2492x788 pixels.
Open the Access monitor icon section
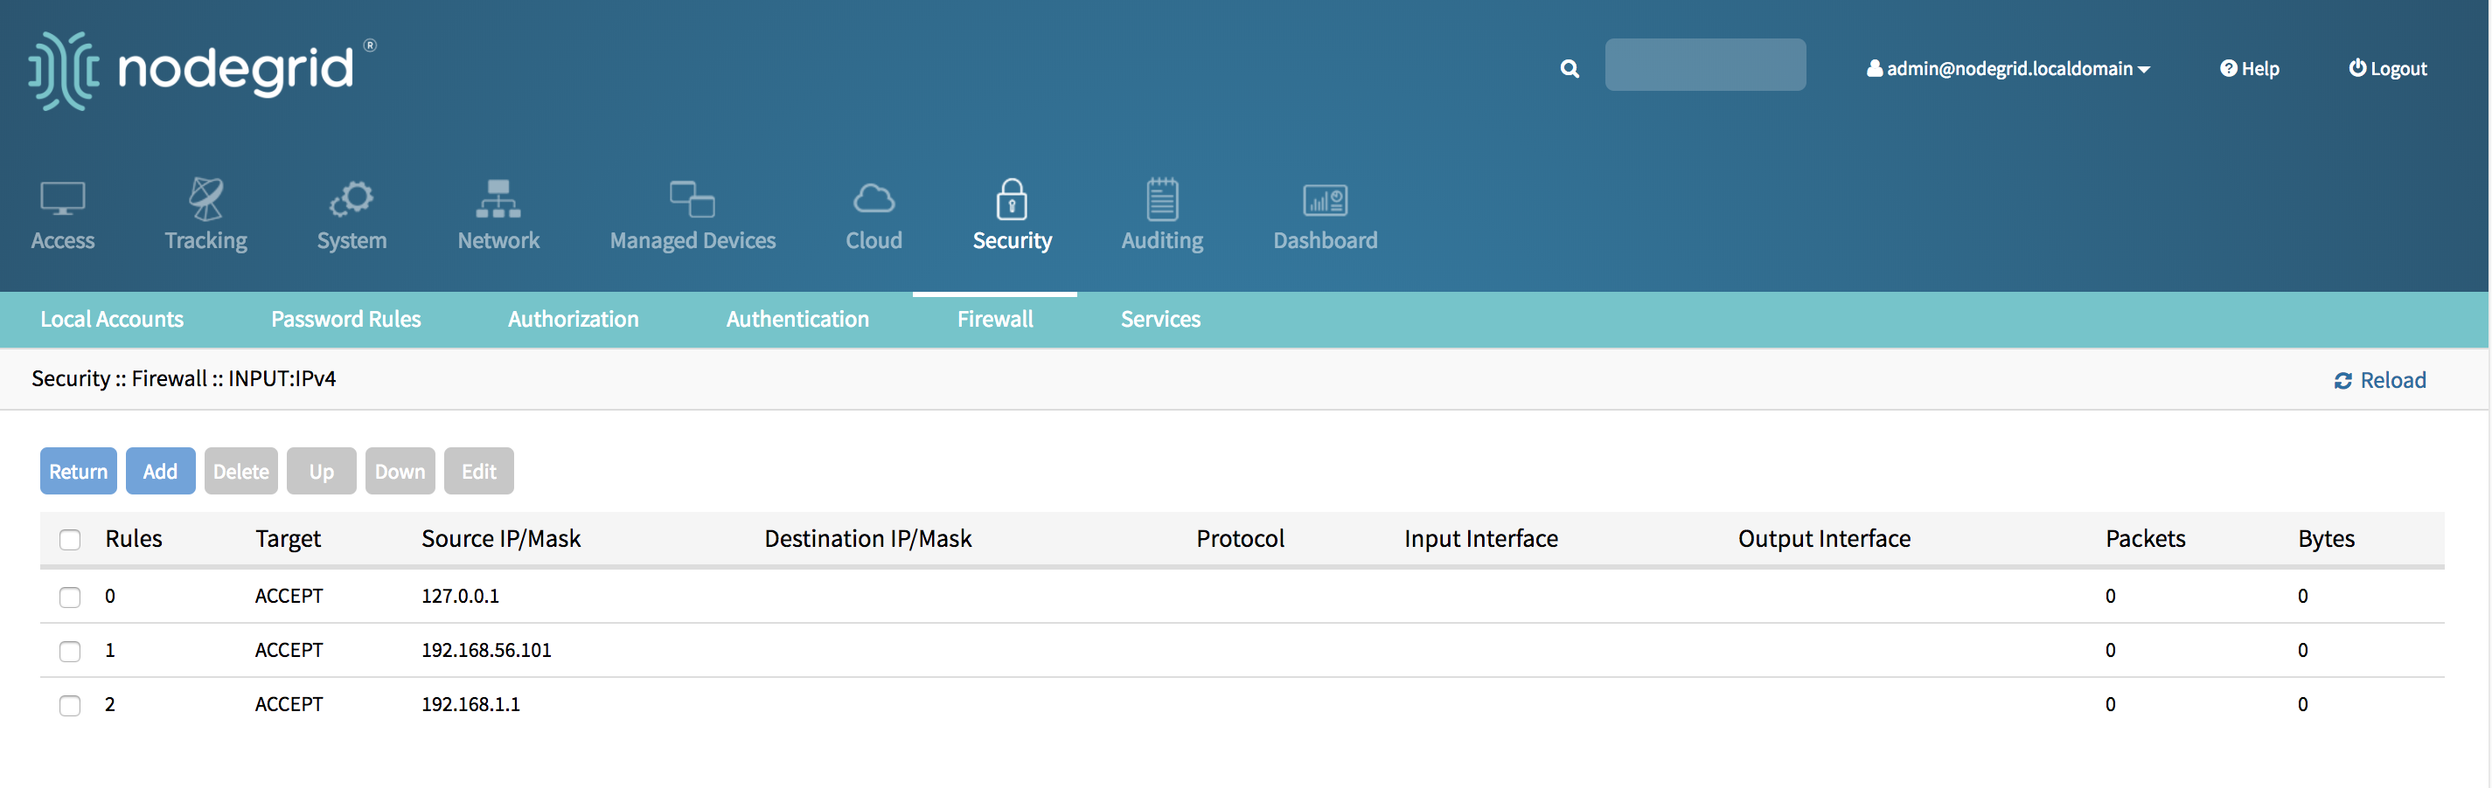point(63,215)
